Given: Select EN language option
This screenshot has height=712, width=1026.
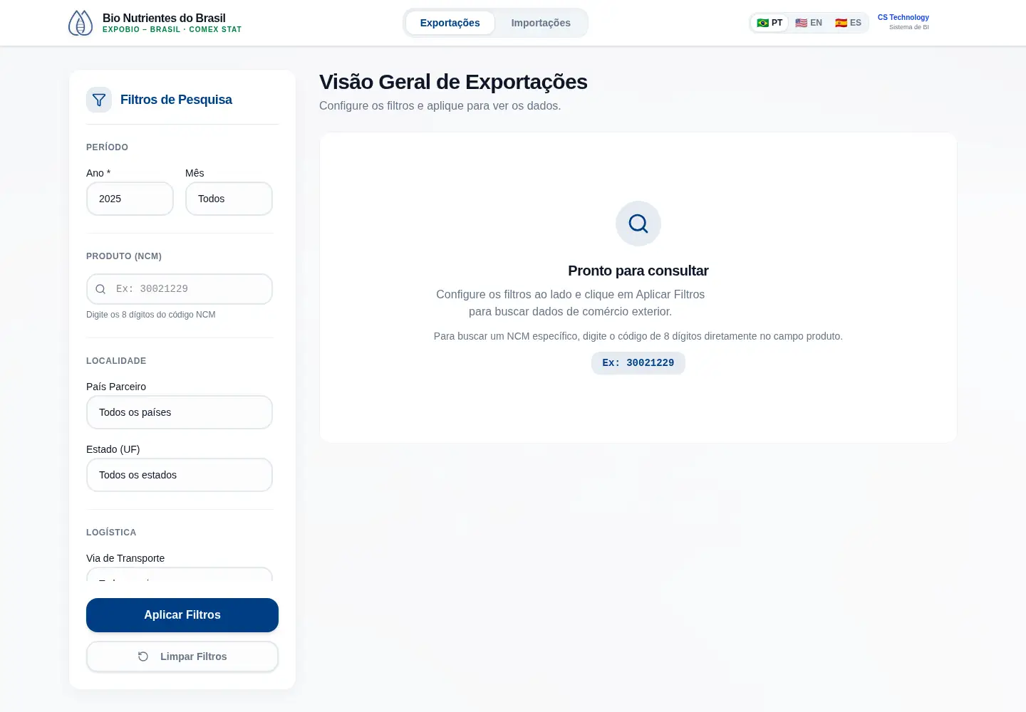Looking at the screenshot, I should 809,23.
